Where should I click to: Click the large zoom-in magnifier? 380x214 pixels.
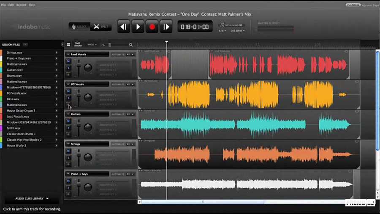click(x=131, y=45)
